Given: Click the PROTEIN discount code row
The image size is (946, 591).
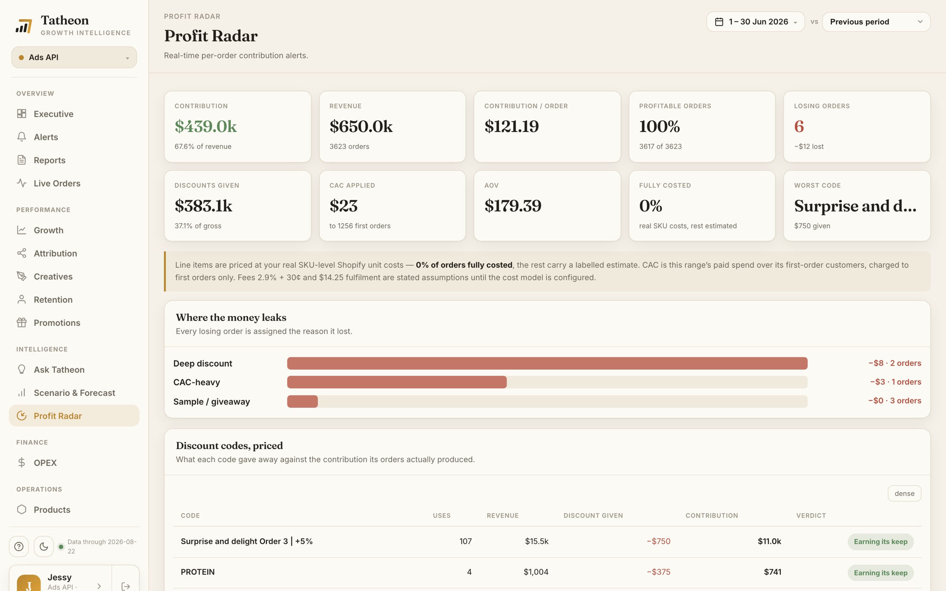Looking at the screenshot, I should tap(547, 572).
